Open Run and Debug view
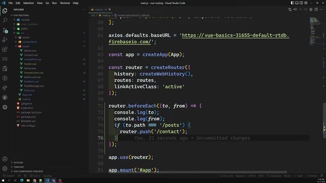 tap(5, 40)
